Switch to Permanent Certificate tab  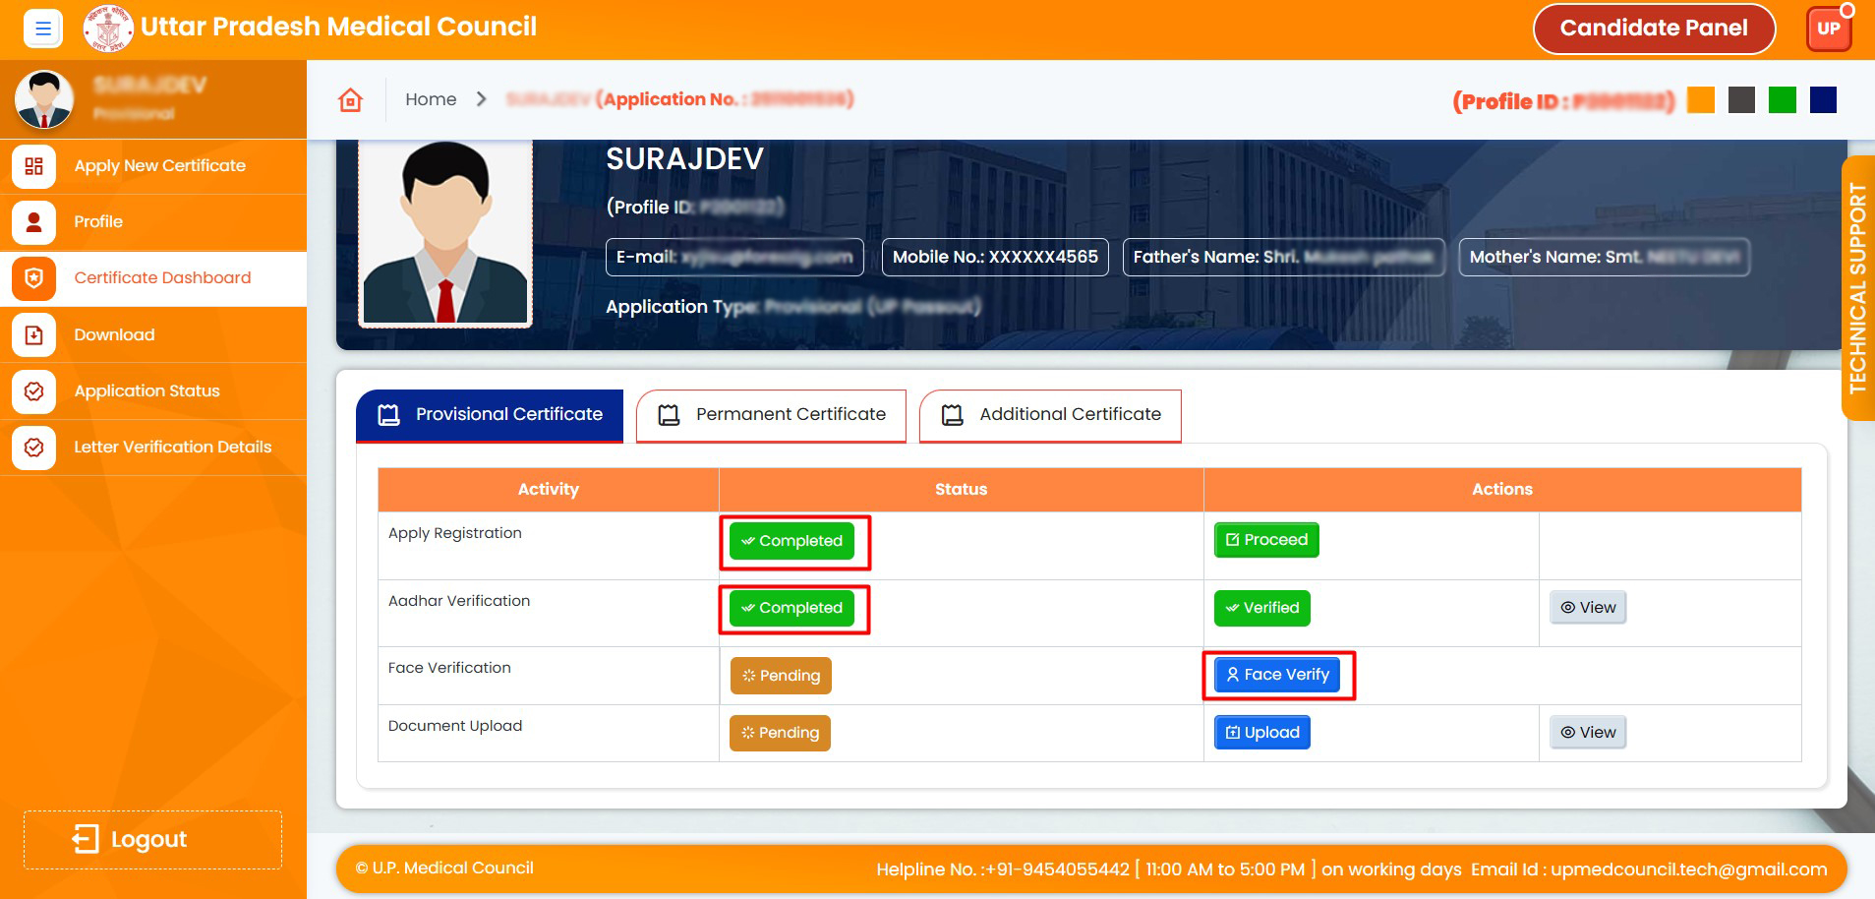pos(771,415)
